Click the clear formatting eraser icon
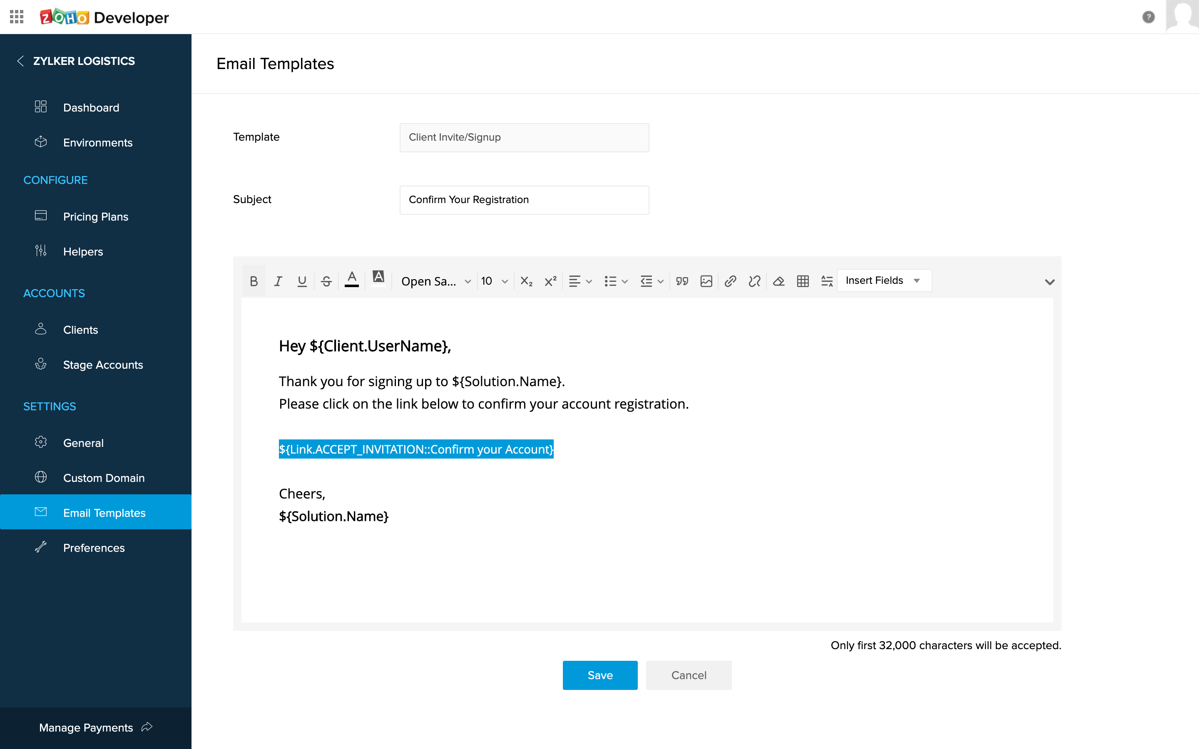 click(x=779, y=281)
